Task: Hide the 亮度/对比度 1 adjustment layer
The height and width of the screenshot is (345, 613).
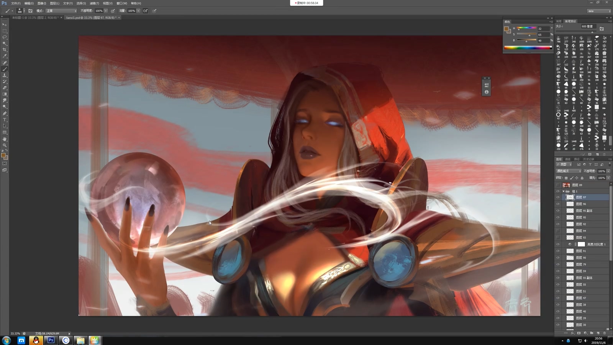Action: pos(558,244)
